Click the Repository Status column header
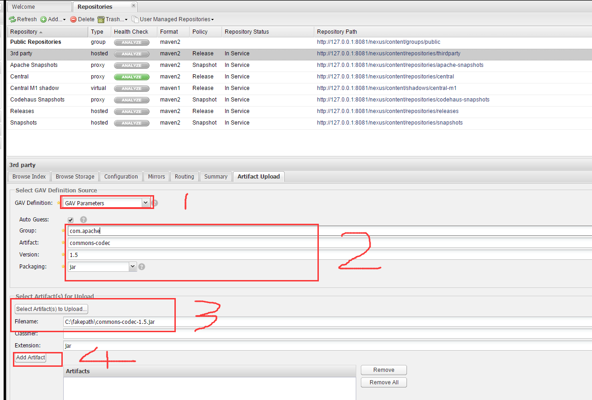Viewport: 592px width, 400px height. (x=268, y=32)
